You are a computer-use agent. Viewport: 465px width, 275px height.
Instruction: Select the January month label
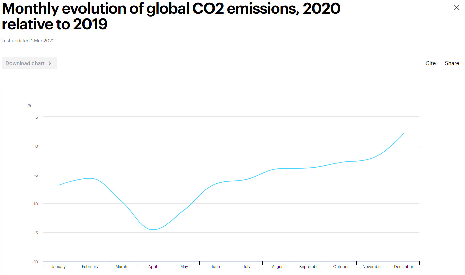point(59,266)
